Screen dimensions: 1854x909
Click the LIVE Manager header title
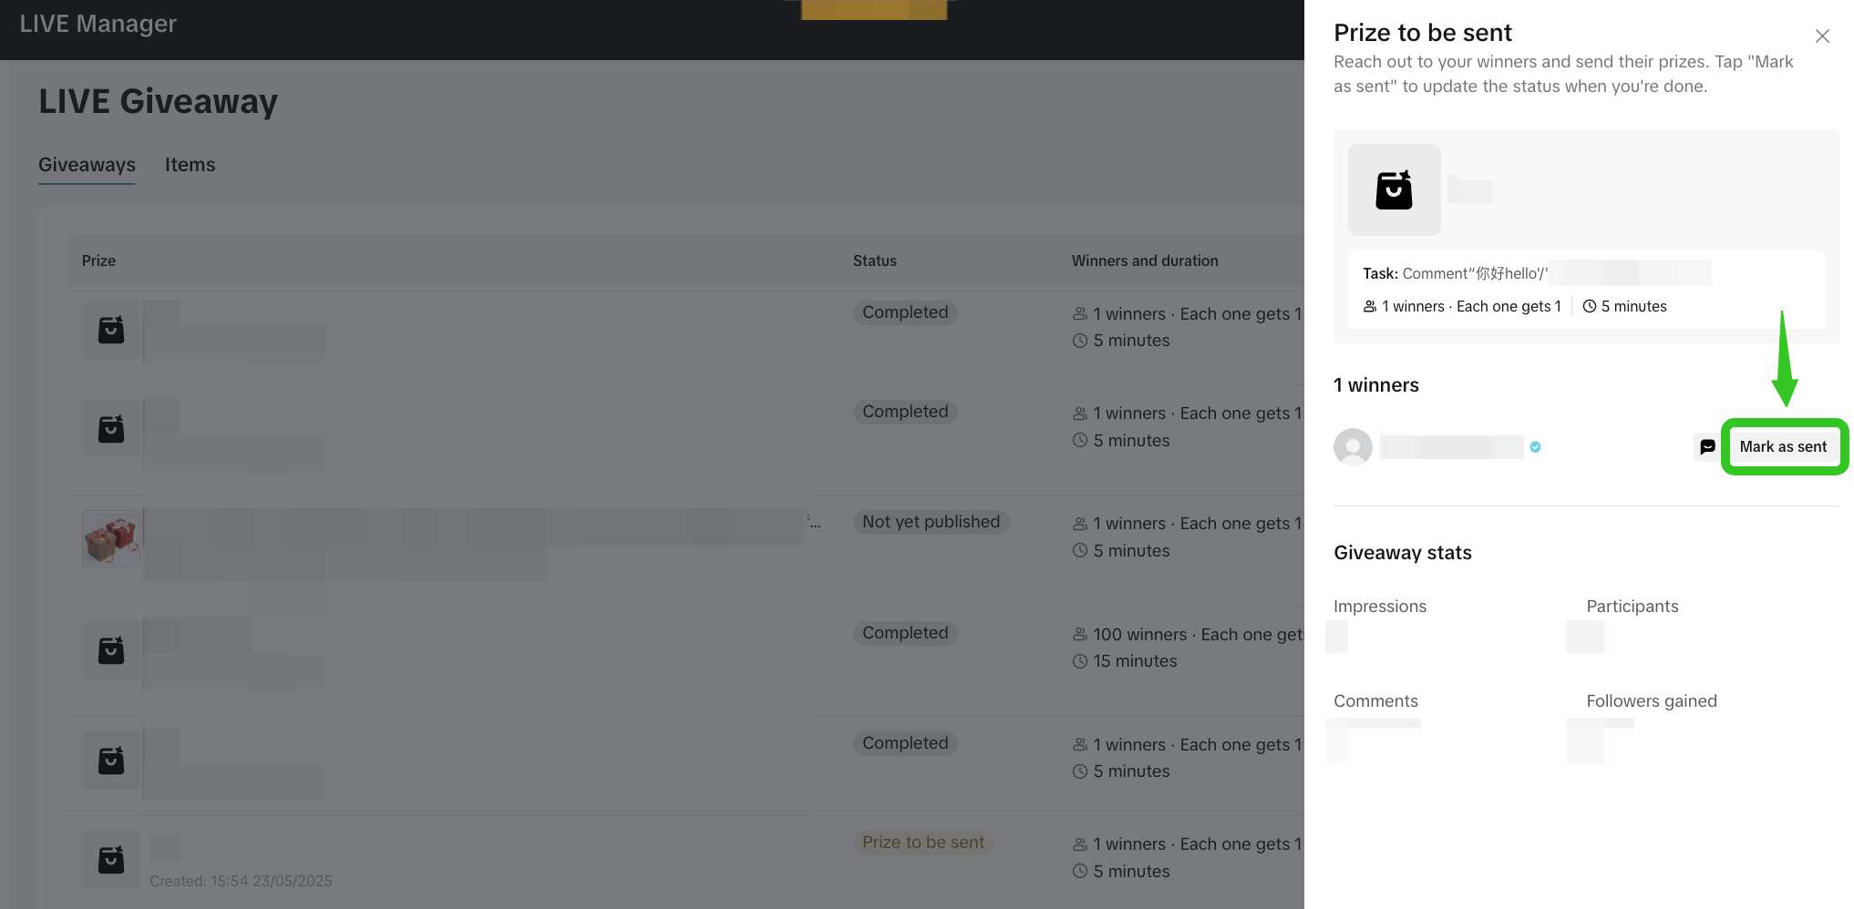pyautogui.click(x=98, y=24)
